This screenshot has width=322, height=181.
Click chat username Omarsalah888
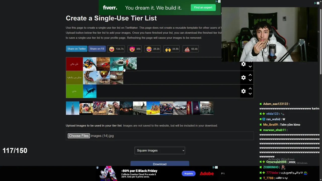click(x=276, y=162)
